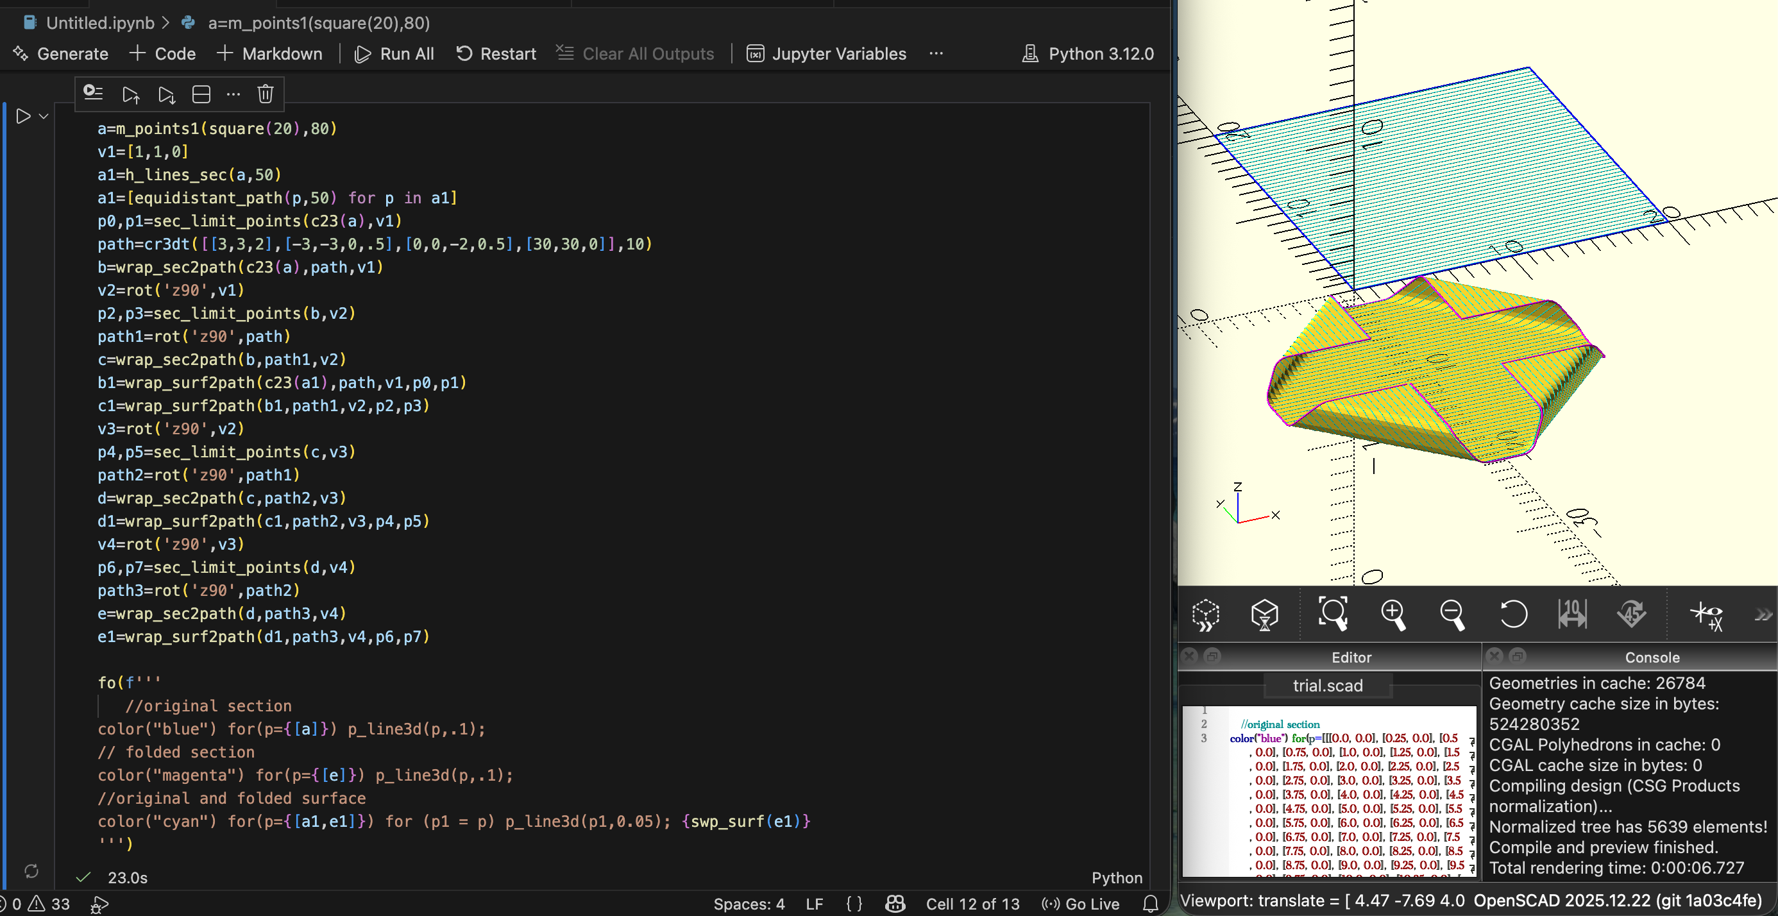1778x916 pixels.
Task: Undock the Console panel
Action: [x=1517, y=656]
